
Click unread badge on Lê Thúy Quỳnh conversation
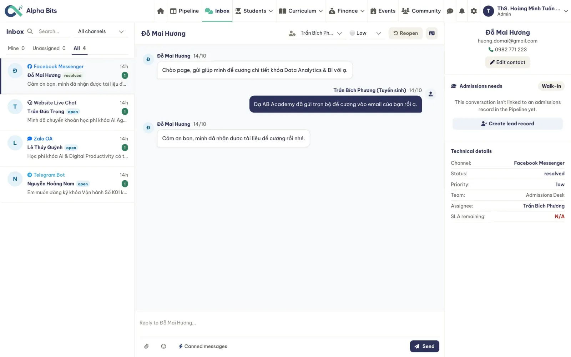click(x=125, y=147)
